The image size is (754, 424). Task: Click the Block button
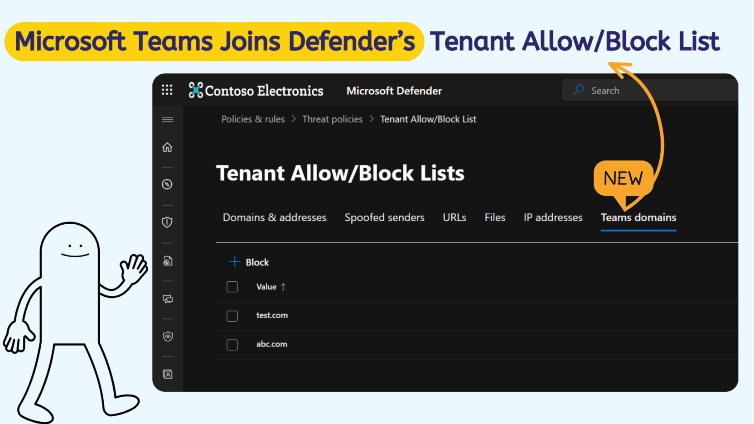click(x=249, y=262)
